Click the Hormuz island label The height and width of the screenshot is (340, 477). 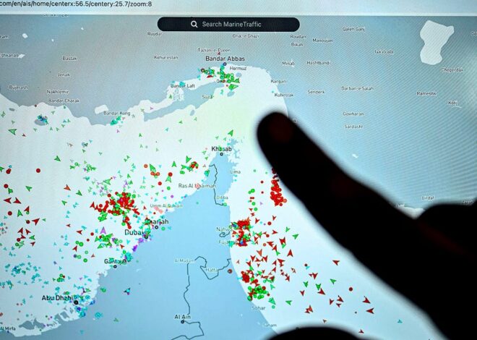pyautogui.click(x=238, y=68)
